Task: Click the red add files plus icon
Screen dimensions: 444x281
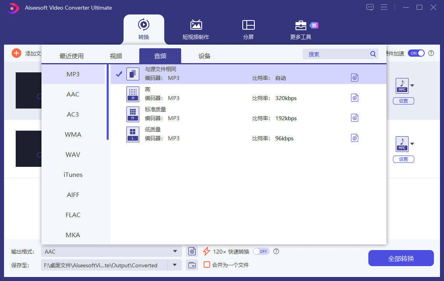Action: [x=16, y=53]
